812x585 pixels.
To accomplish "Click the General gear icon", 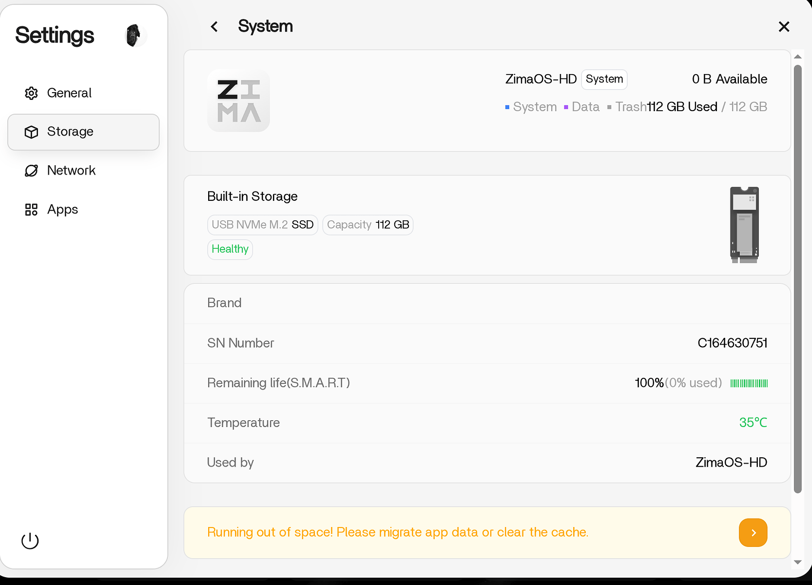I will (x=31, y=93).
